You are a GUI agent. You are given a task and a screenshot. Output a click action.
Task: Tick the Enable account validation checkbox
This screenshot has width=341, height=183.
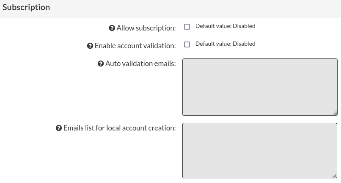pyautogui.click(x=187, y=44)
